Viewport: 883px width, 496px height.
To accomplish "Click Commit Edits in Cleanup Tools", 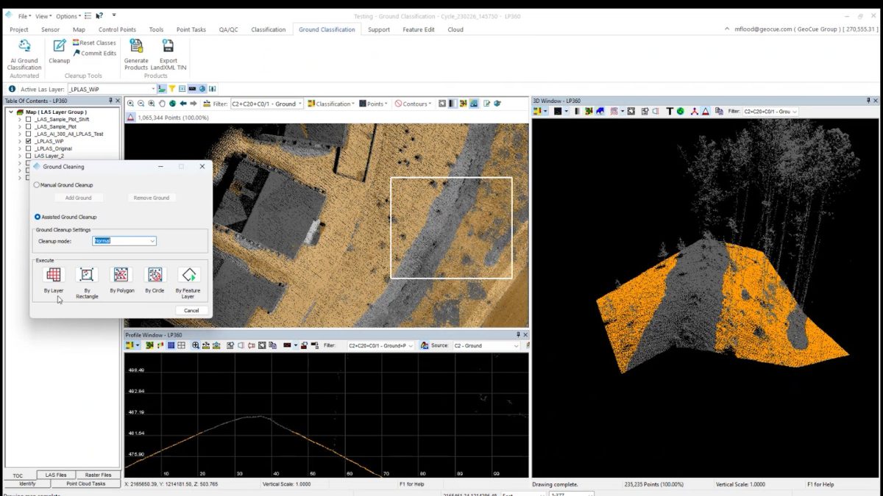I will (94, 53).
